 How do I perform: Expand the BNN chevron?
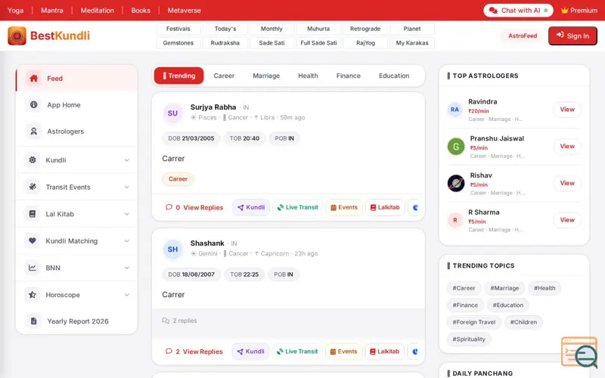pos(126,268)
